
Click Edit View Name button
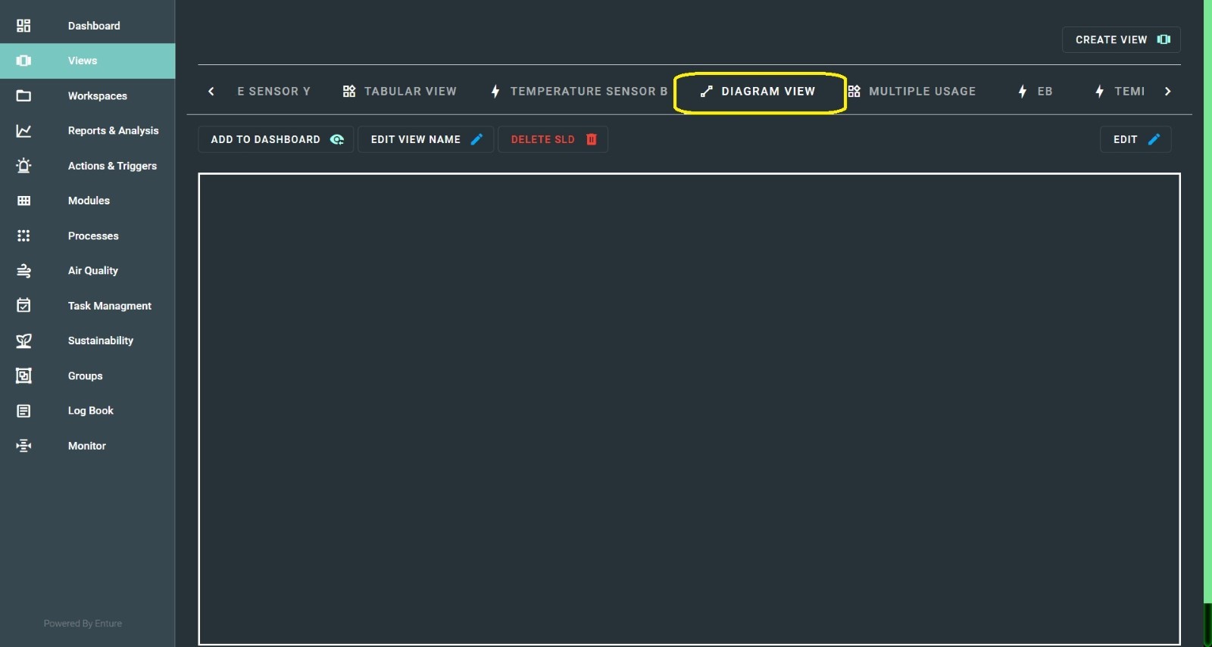425,139
